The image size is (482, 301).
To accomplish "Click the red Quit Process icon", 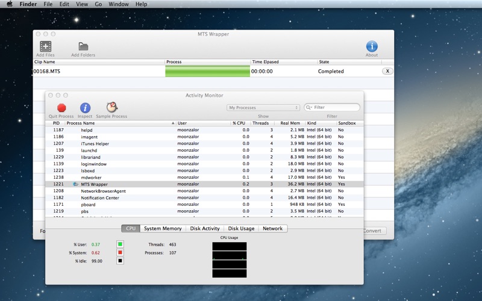I will [61, 108].
